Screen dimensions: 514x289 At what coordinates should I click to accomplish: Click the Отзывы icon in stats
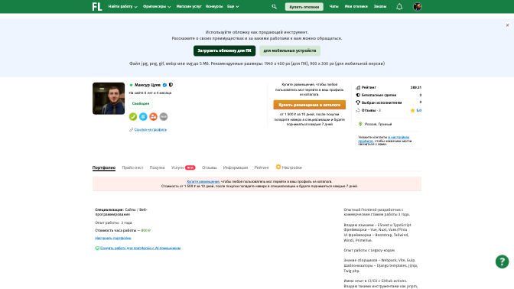tap(358, 110)
